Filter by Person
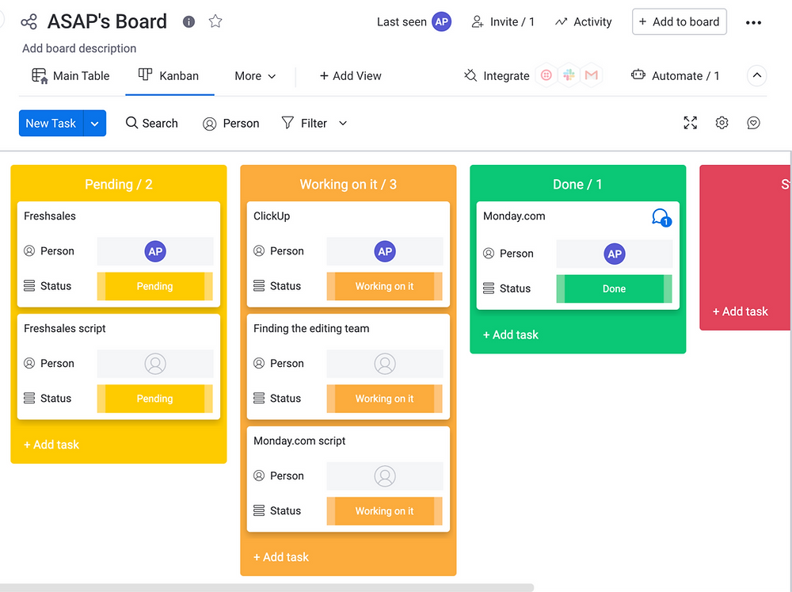The width and height of the screenshot is (792, 592). [230, 124]
